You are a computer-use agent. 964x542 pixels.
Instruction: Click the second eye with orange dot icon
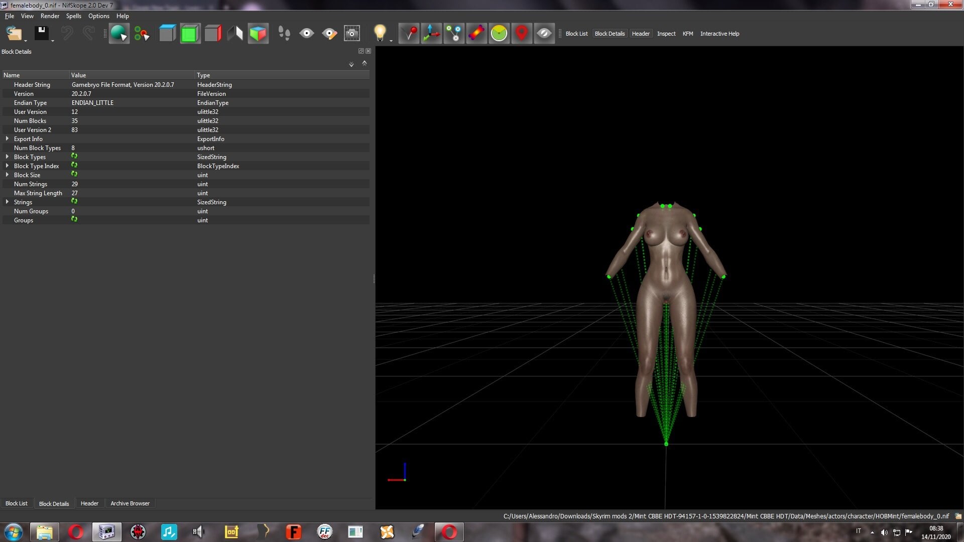coord(329,34)
